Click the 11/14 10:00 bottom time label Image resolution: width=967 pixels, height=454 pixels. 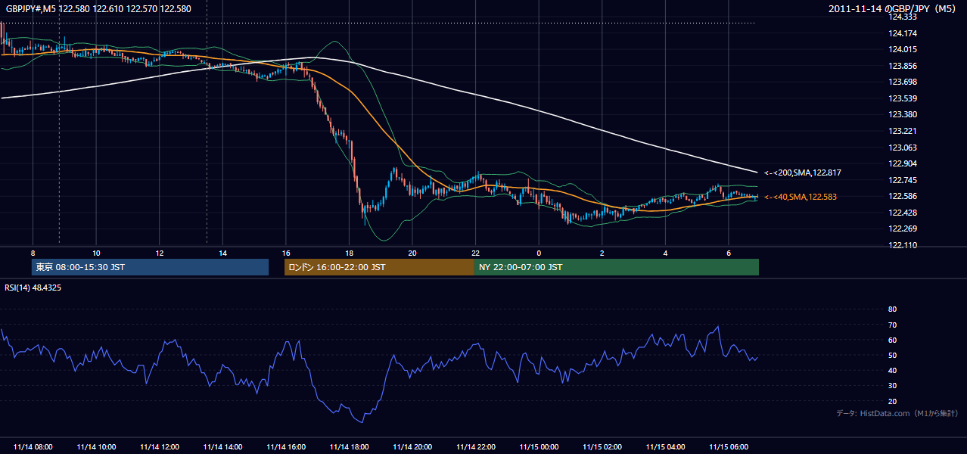coord(96,447)
